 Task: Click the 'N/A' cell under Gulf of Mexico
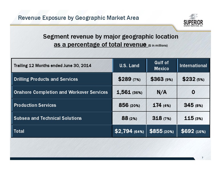(x=161, y=92)
